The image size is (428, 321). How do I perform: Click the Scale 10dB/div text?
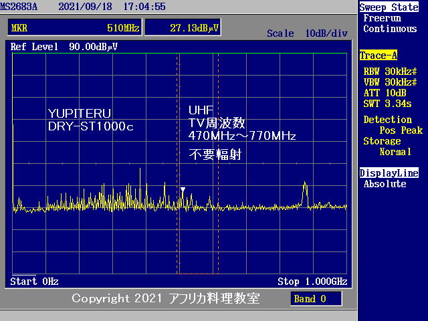pos(308,33)
